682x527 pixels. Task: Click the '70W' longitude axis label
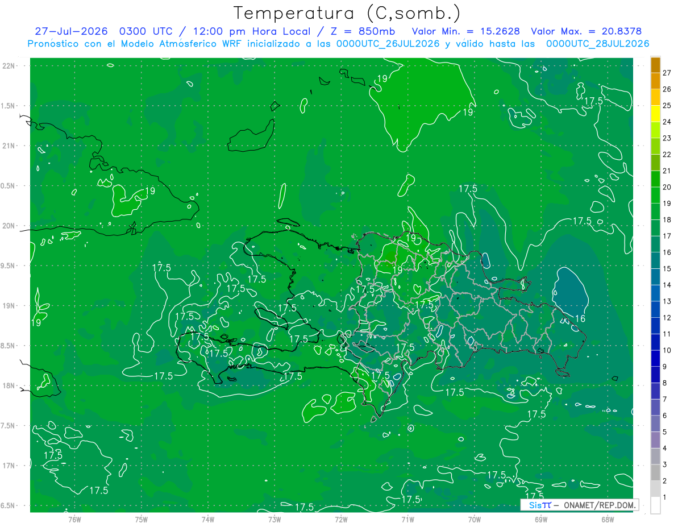point(475,520)
